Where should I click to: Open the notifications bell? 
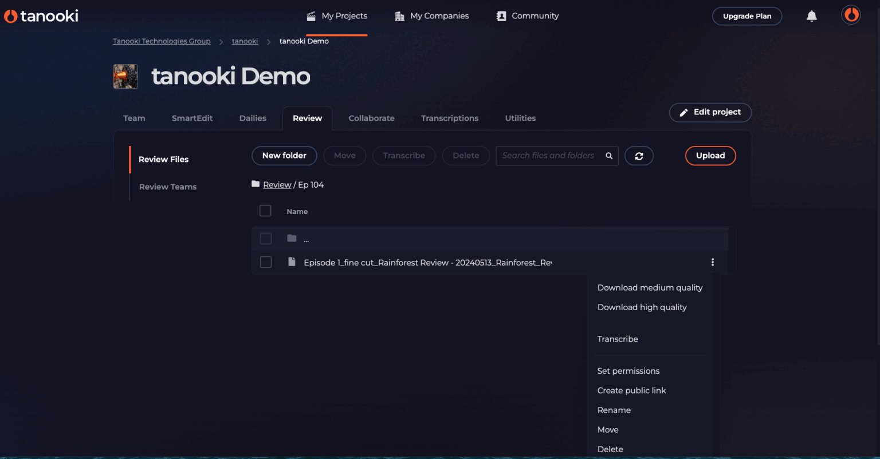point(811,16)
